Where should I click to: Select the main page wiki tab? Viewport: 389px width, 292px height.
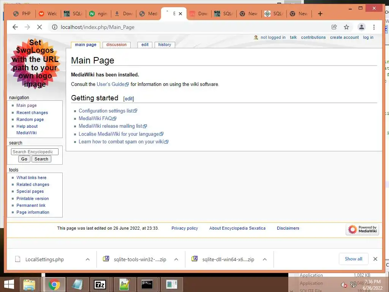(85, 45)
